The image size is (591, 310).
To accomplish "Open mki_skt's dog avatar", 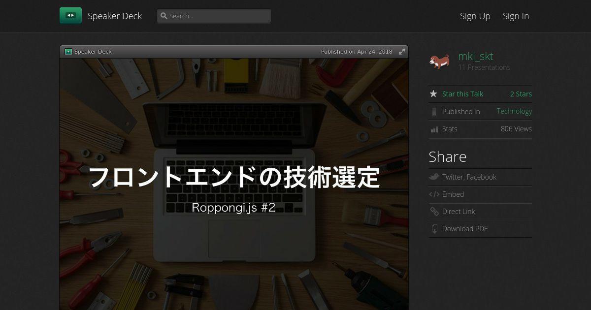I will pos(439,61).
